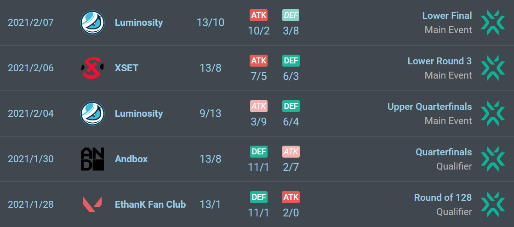Open the Lower Final match link
514x227 pixels.
click(x=447, y=16)
